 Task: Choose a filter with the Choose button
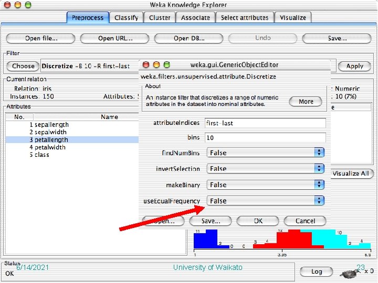23,66
